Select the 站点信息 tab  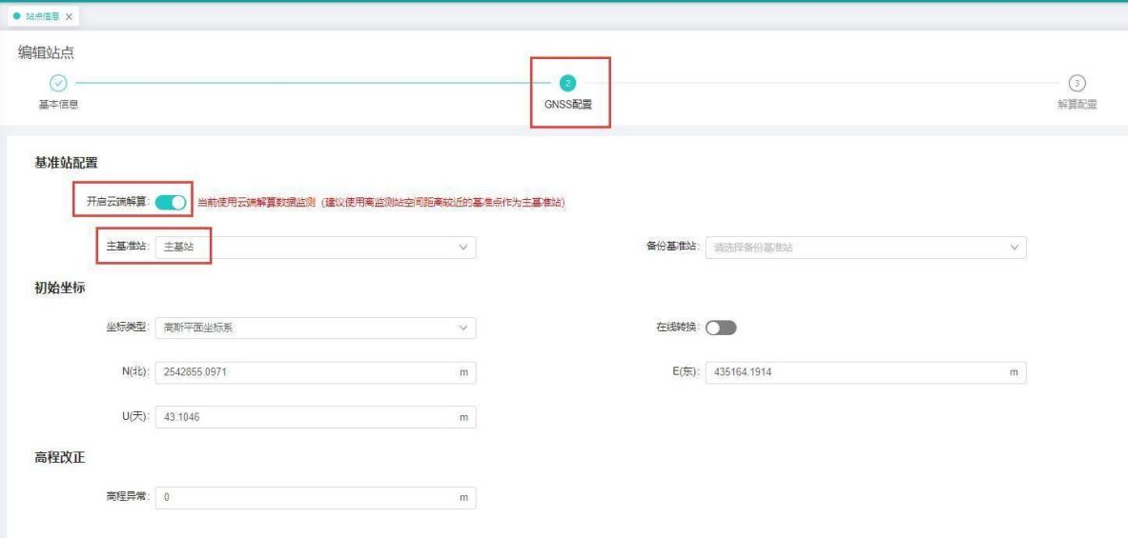[x=41, y=17]
